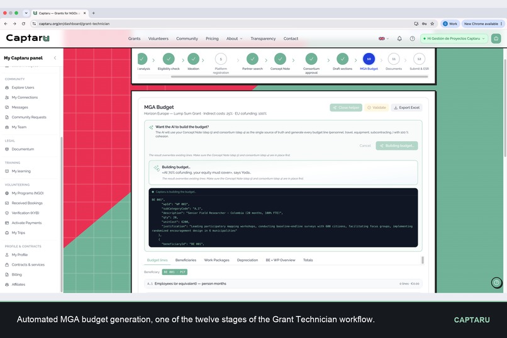Open Chrome menu three dots
The width and height of the screenshot is (507, 338).
pyautogui.click(x=501, y=24)
